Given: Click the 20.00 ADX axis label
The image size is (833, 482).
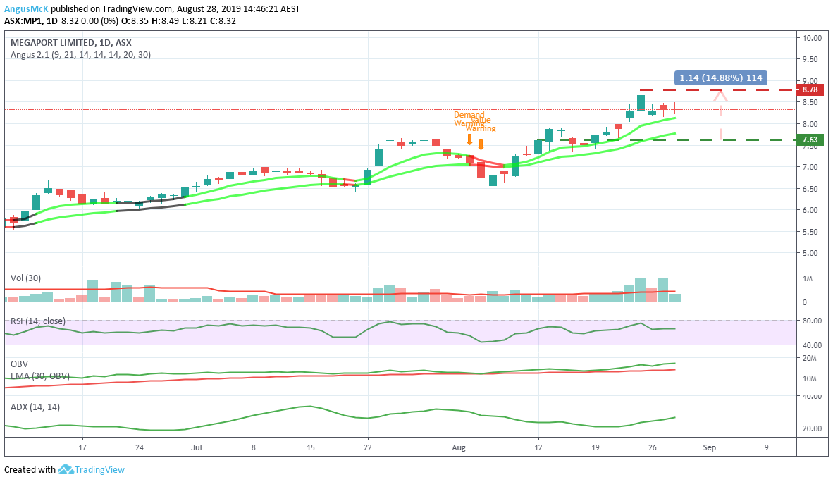Looking at the screenshot, I should click(812, 428).
